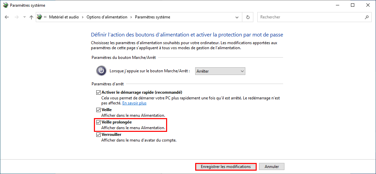
Task: Toggle the Veille prolongée checkbox
Action: click(98, 122)
